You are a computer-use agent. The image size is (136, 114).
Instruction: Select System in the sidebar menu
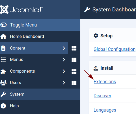pos(40,94)
